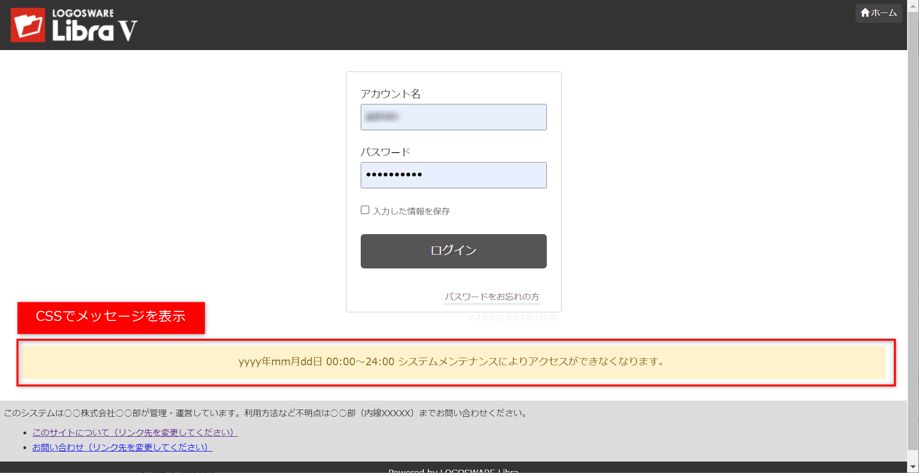Click the パスワード input field
The image size is (919, 473).
[453, 175]
